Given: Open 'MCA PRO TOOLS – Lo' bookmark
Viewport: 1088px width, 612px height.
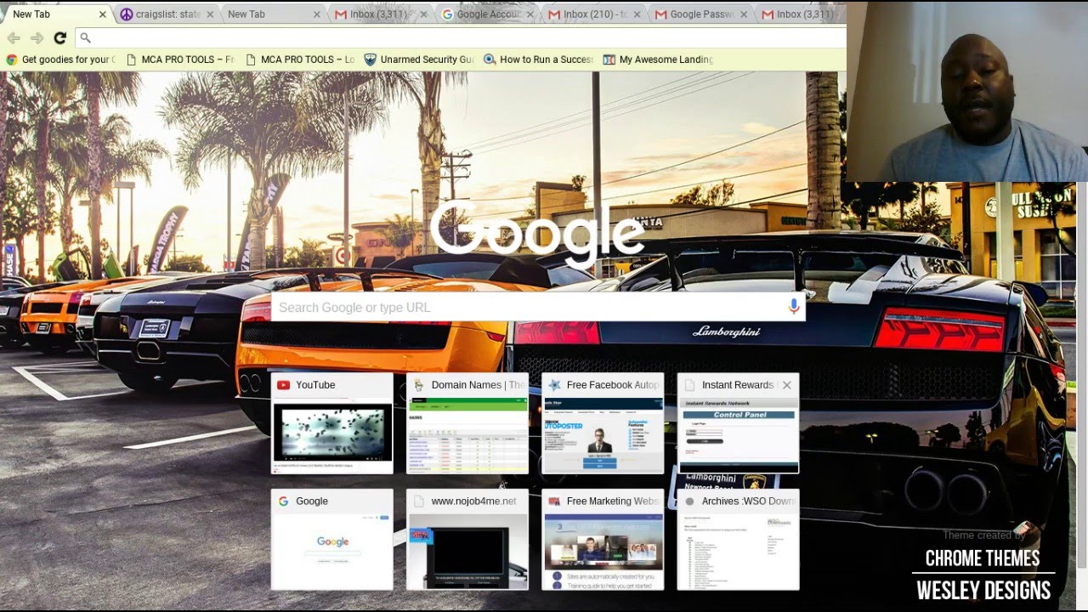Looking at the screenshot, I should [300, 59].
